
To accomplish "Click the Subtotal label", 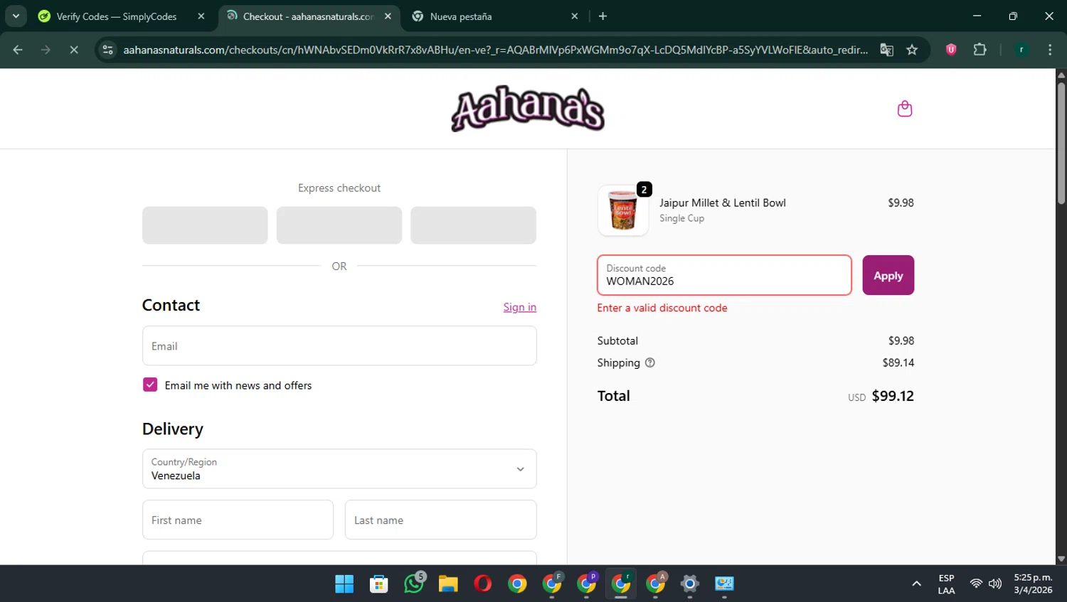I will [x=617, y=340].
